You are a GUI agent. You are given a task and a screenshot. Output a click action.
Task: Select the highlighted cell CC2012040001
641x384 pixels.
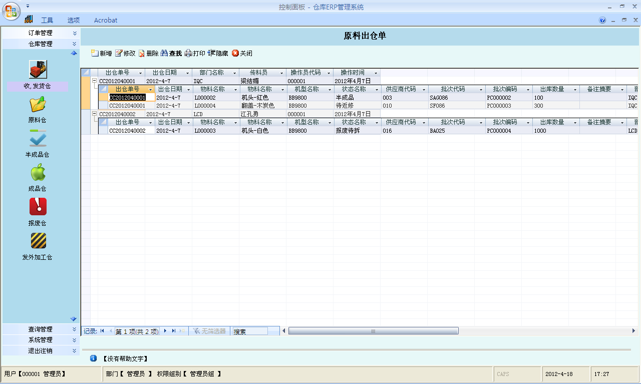point(132,98)
